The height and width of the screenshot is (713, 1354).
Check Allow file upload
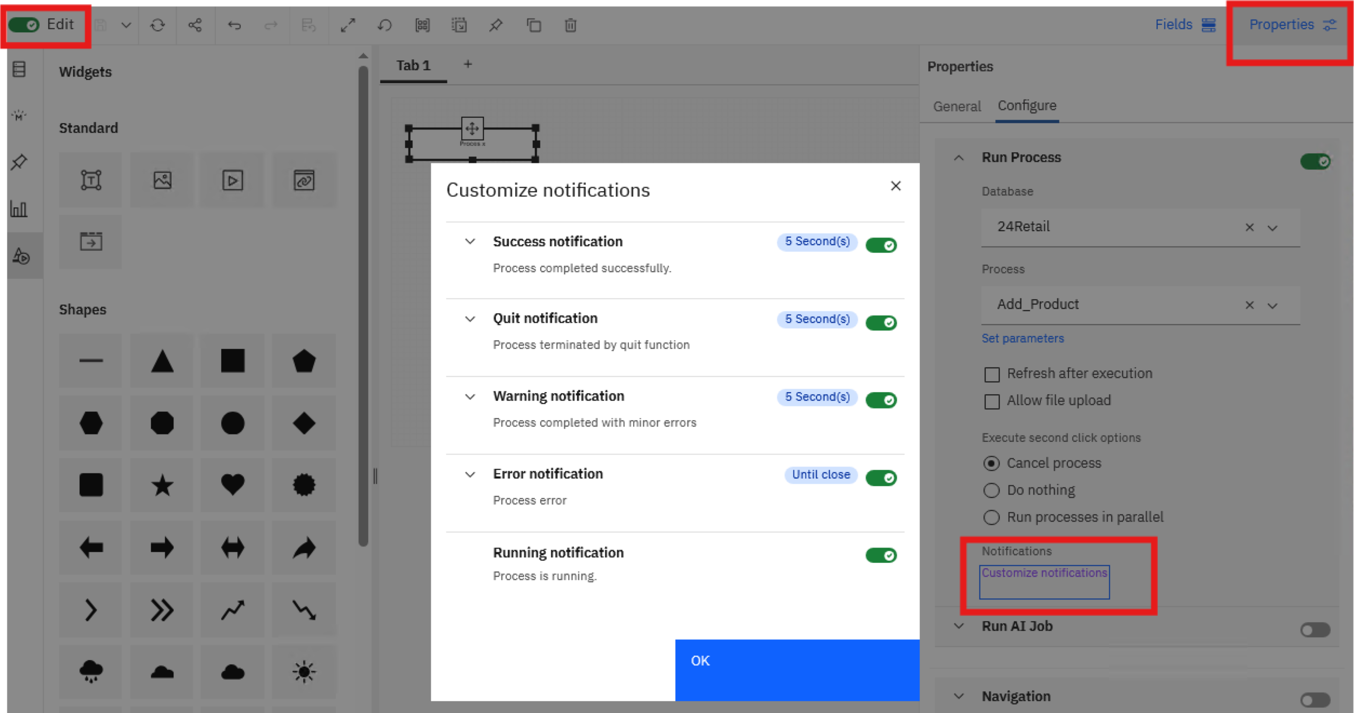coord(992,401)
